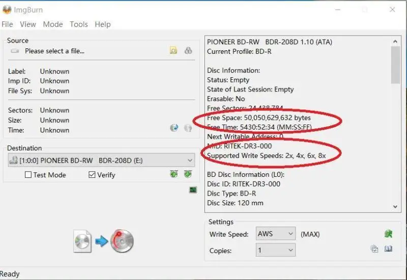Close the ImgBurn window
The width and height of the screenshot is (407, 280).
[392, 10]
